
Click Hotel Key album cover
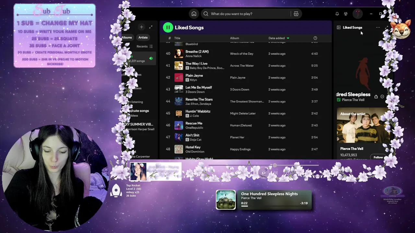(179, 150)
